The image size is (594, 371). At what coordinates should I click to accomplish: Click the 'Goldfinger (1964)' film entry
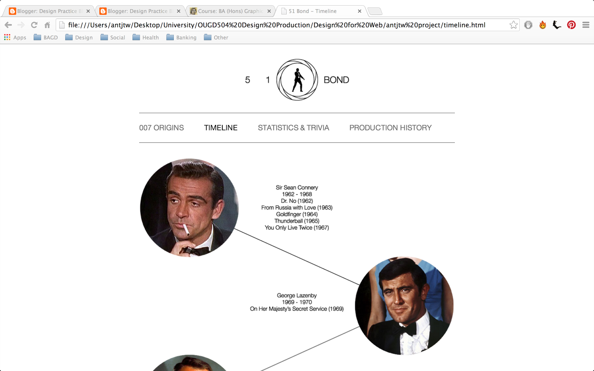point(297,214)
